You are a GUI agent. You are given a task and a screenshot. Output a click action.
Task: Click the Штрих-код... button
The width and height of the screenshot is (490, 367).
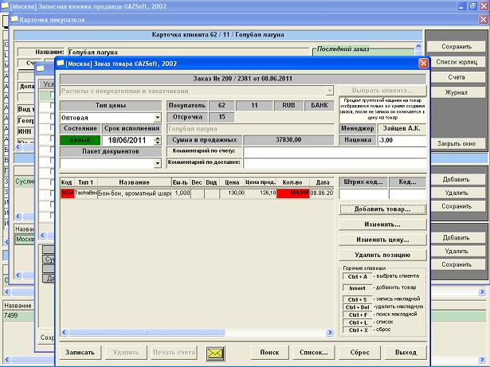(363, 182)
